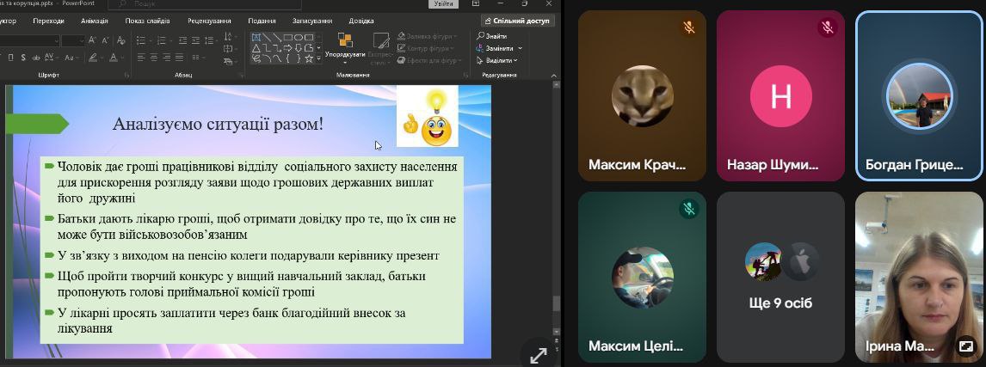The height and width of the screenshot is (367, 986).
Task: Select the triangle shape
Action: (x=256, y=48)
